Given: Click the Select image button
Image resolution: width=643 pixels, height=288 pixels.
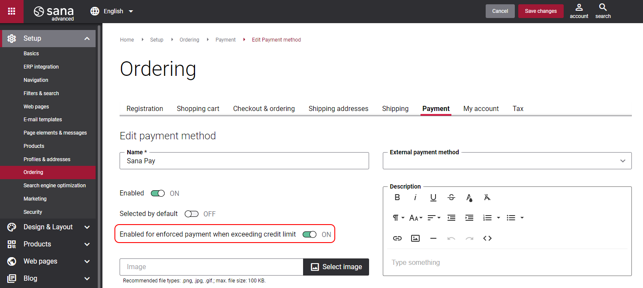Looking at the screenshot, I should (x=336, y=267).
